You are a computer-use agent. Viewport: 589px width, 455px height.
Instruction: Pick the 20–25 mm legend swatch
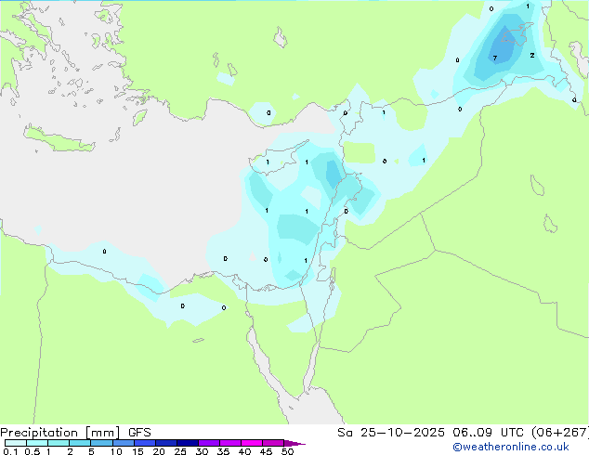[x=165, y=443]
